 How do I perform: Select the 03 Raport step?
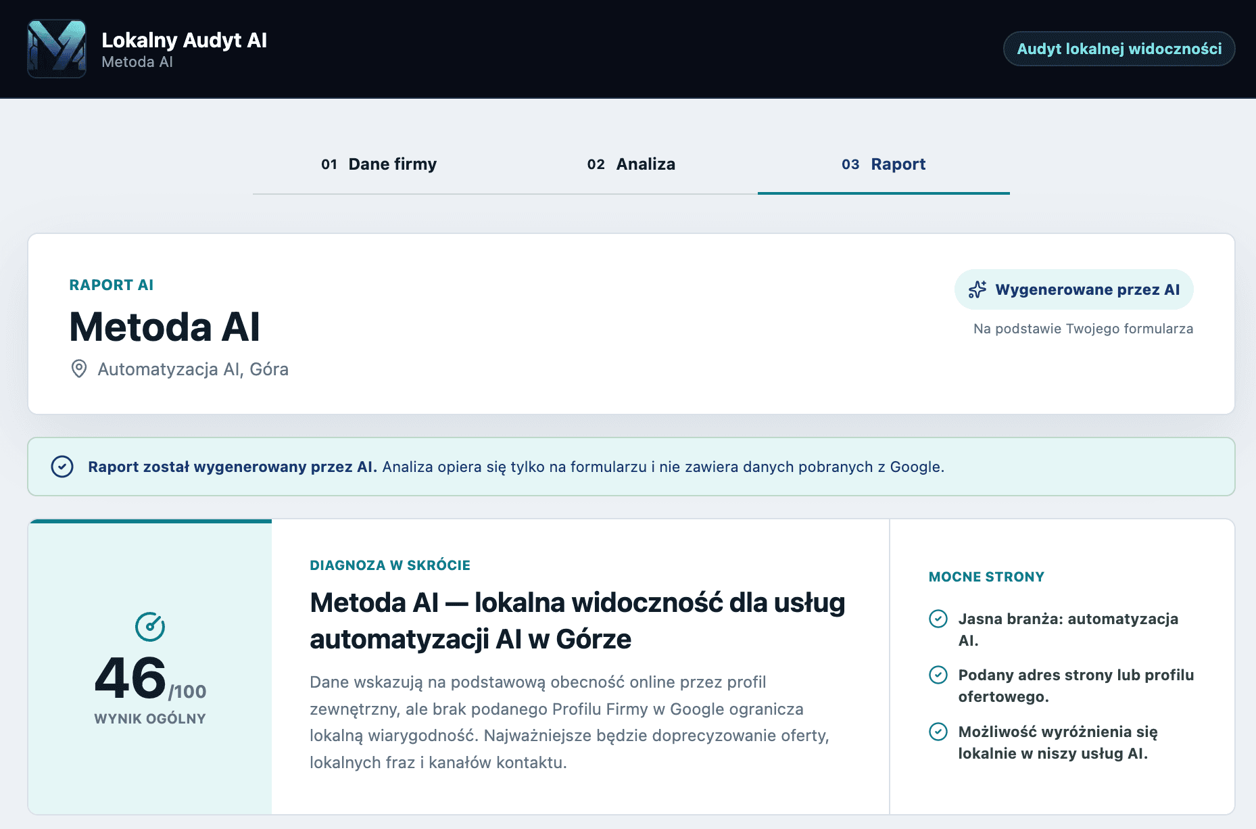point(884,164)
